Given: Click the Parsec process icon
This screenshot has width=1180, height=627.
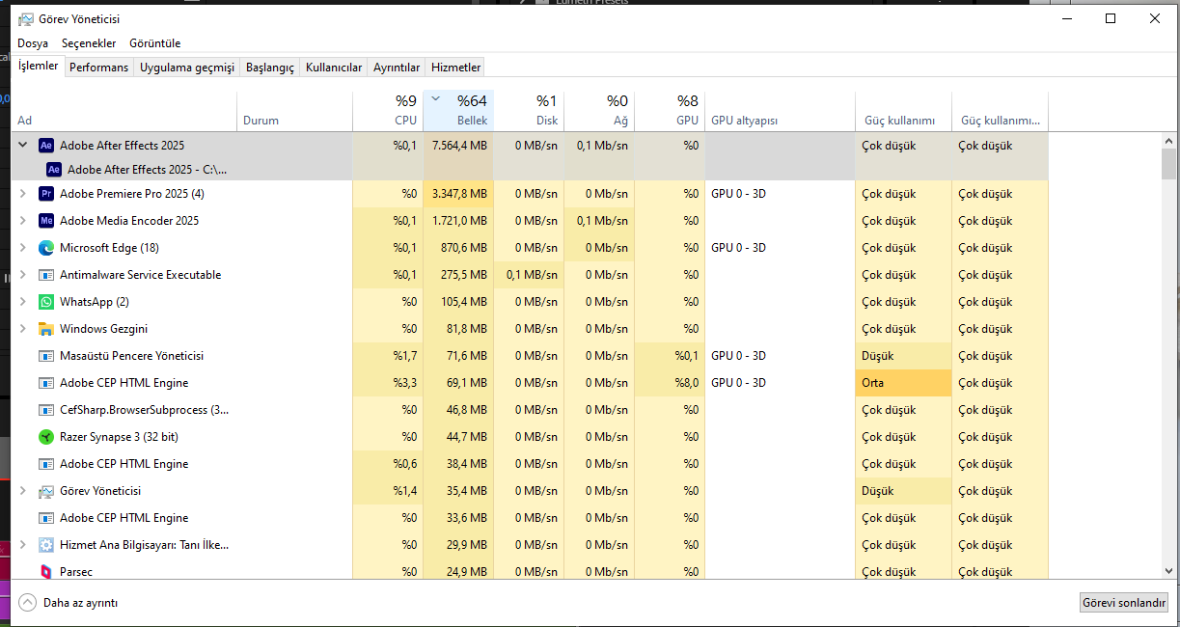Looking at the screenshot, I should pyautogui.click(x=45, y=572).
